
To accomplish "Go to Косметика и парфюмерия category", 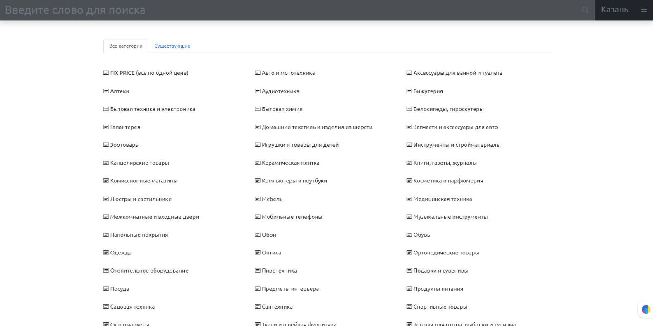I will (x=448, y=181).
